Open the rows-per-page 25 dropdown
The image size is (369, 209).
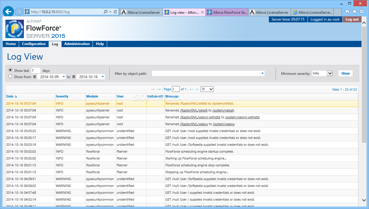pyautogui.click(x=207, y=89)
